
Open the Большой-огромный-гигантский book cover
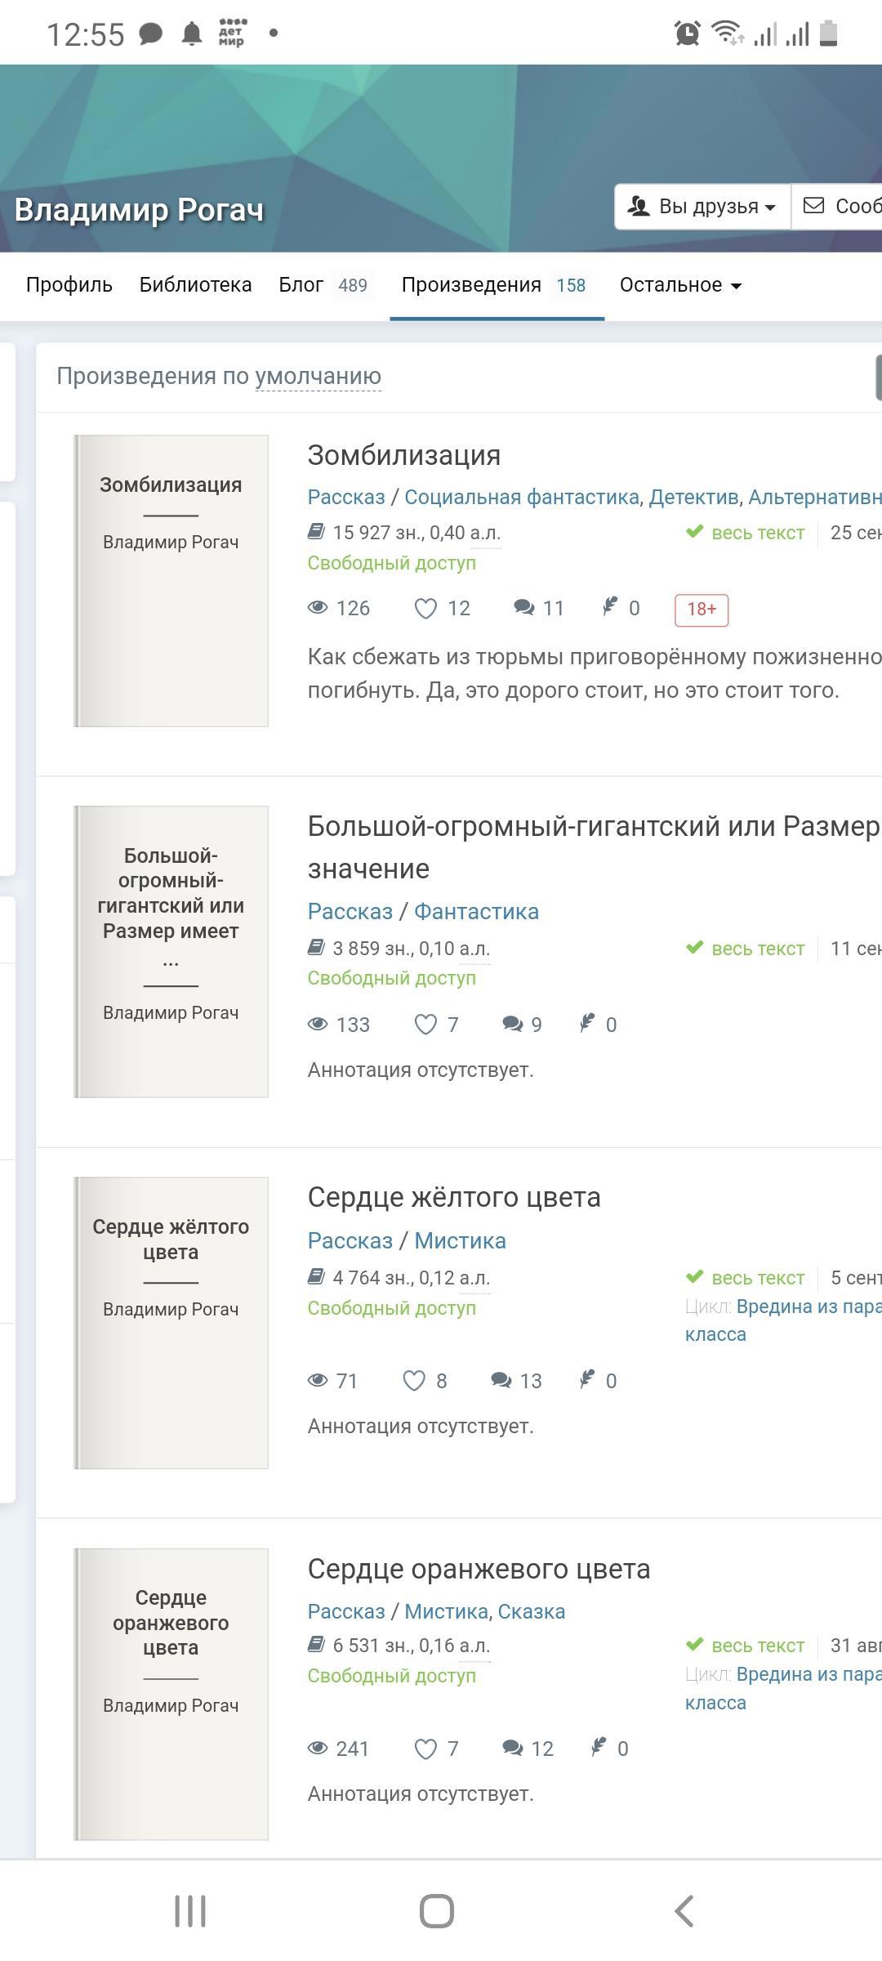(x=171, y=952)
